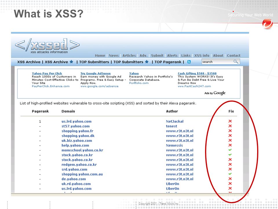This screenshot has height=209, width=278.
Task: Open the st57.yahoo.com domain link
Action: (x=76, y=126)
